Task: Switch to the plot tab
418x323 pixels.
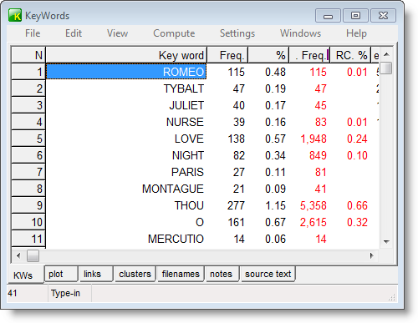Action: 61,274
